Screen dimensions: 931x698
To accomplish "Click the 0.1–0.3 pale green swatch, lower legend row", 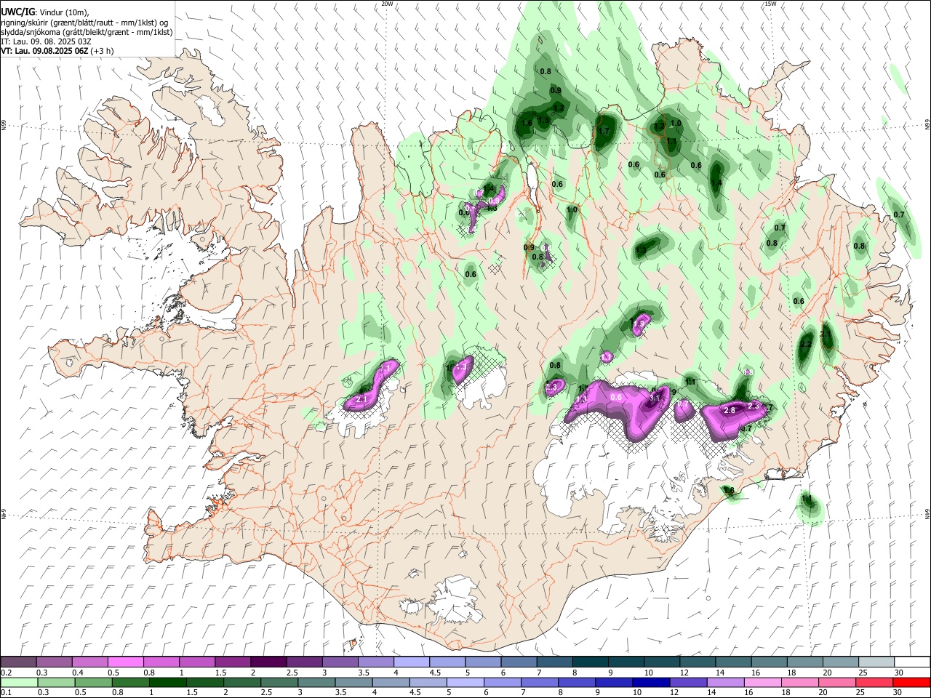I will [x=19, y=683].
